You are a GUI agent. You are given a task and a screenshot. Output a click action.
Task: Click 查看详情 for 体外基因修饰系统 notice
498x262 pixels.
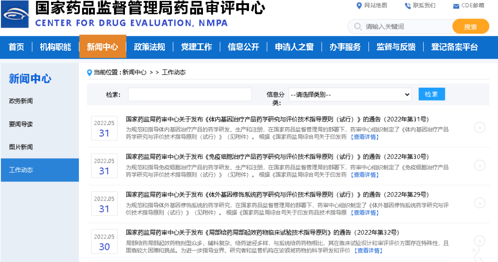click(365, 213)
